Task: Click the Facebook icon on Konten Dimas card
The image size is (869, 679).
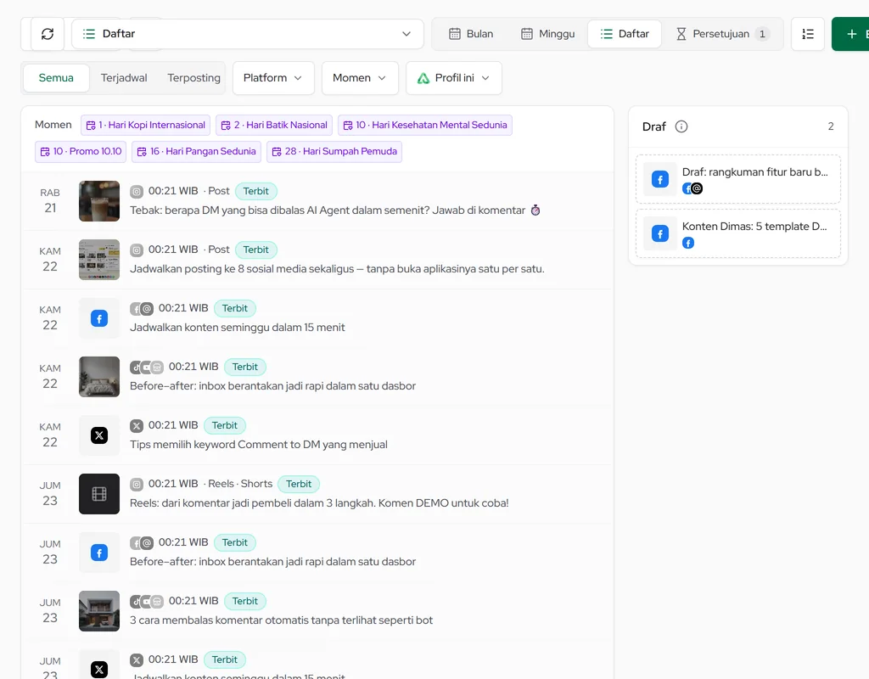Action: click(660, 233)
